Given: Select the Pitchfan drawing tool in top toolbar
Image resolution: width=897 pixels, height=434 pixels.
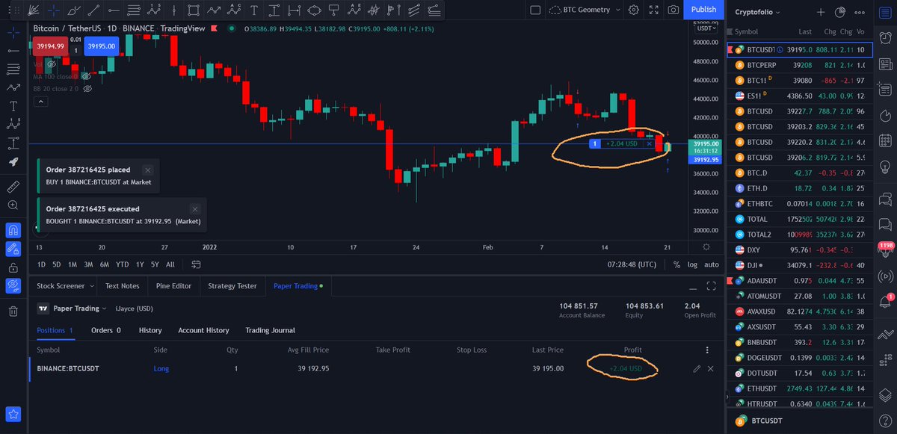Looking at the screenshot, I should click(33, 10).
